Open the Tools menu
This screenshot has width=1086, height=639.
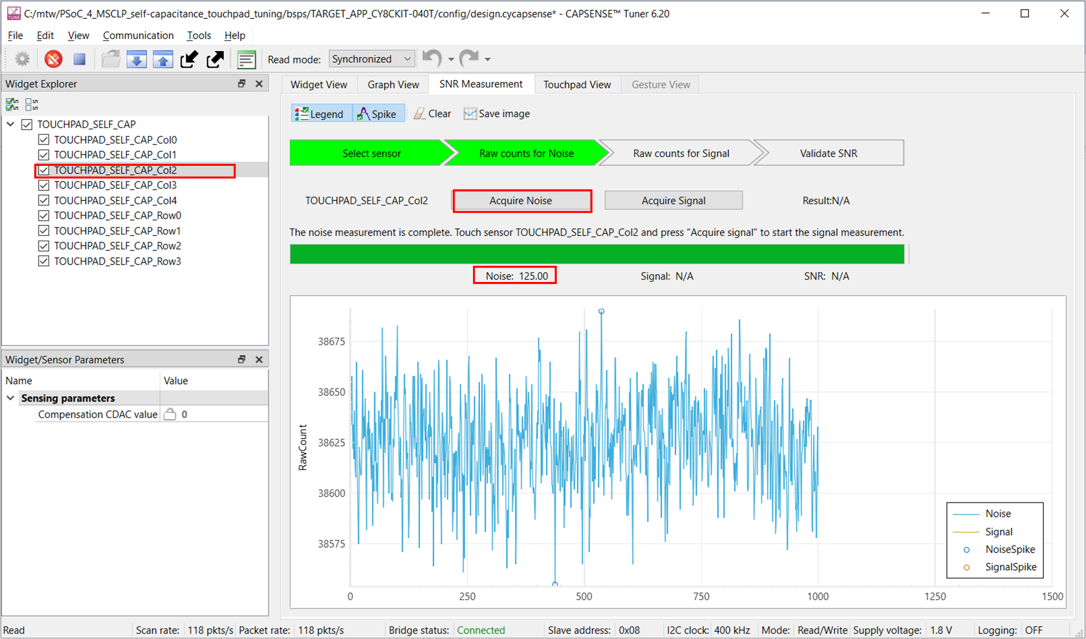(x=199, y=35)
